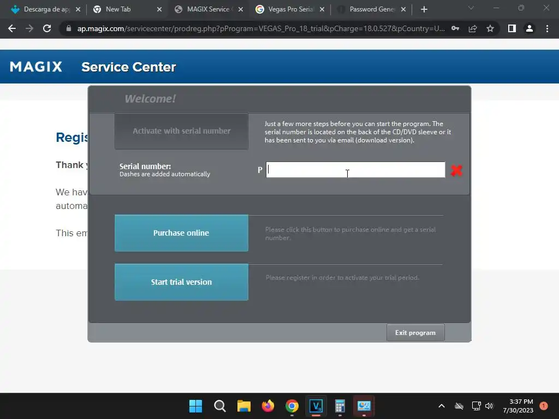The height and width of the screenshot is (419, 559).
Task: Switch to VEGAS Pro 18 taskbar icon
Action: (316, 406)
